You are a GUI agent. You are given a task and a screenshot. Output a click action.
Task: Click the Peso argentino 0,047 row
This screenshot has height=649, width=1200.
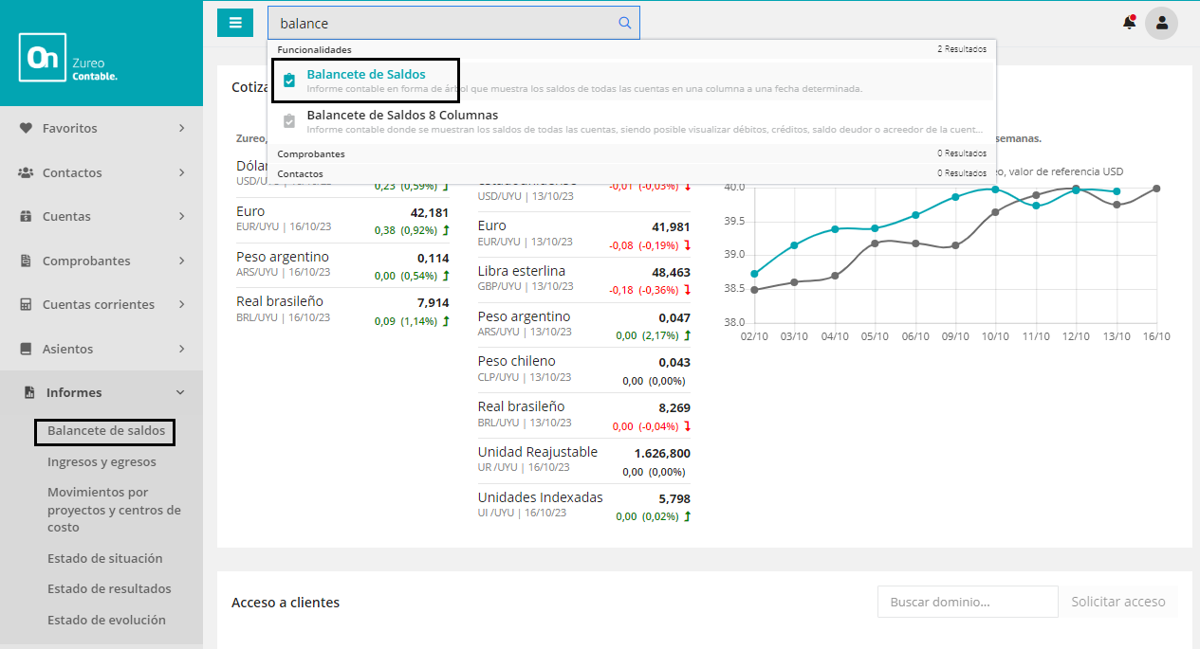click(584, 324)
